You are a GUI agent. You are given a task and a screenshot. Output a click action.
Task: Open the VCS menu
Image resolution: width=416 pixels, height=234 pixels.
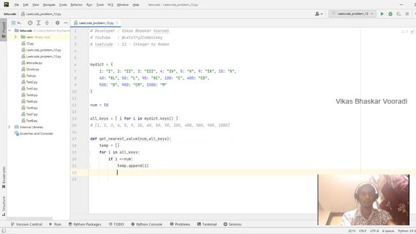pos(110,5)
